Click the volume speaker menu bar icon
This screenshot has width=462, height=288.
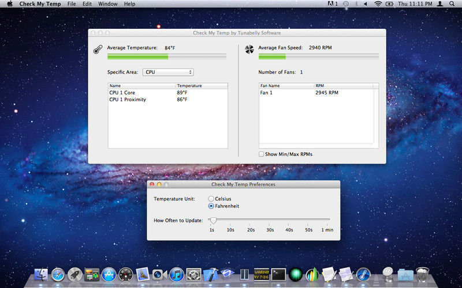[366, 4]
